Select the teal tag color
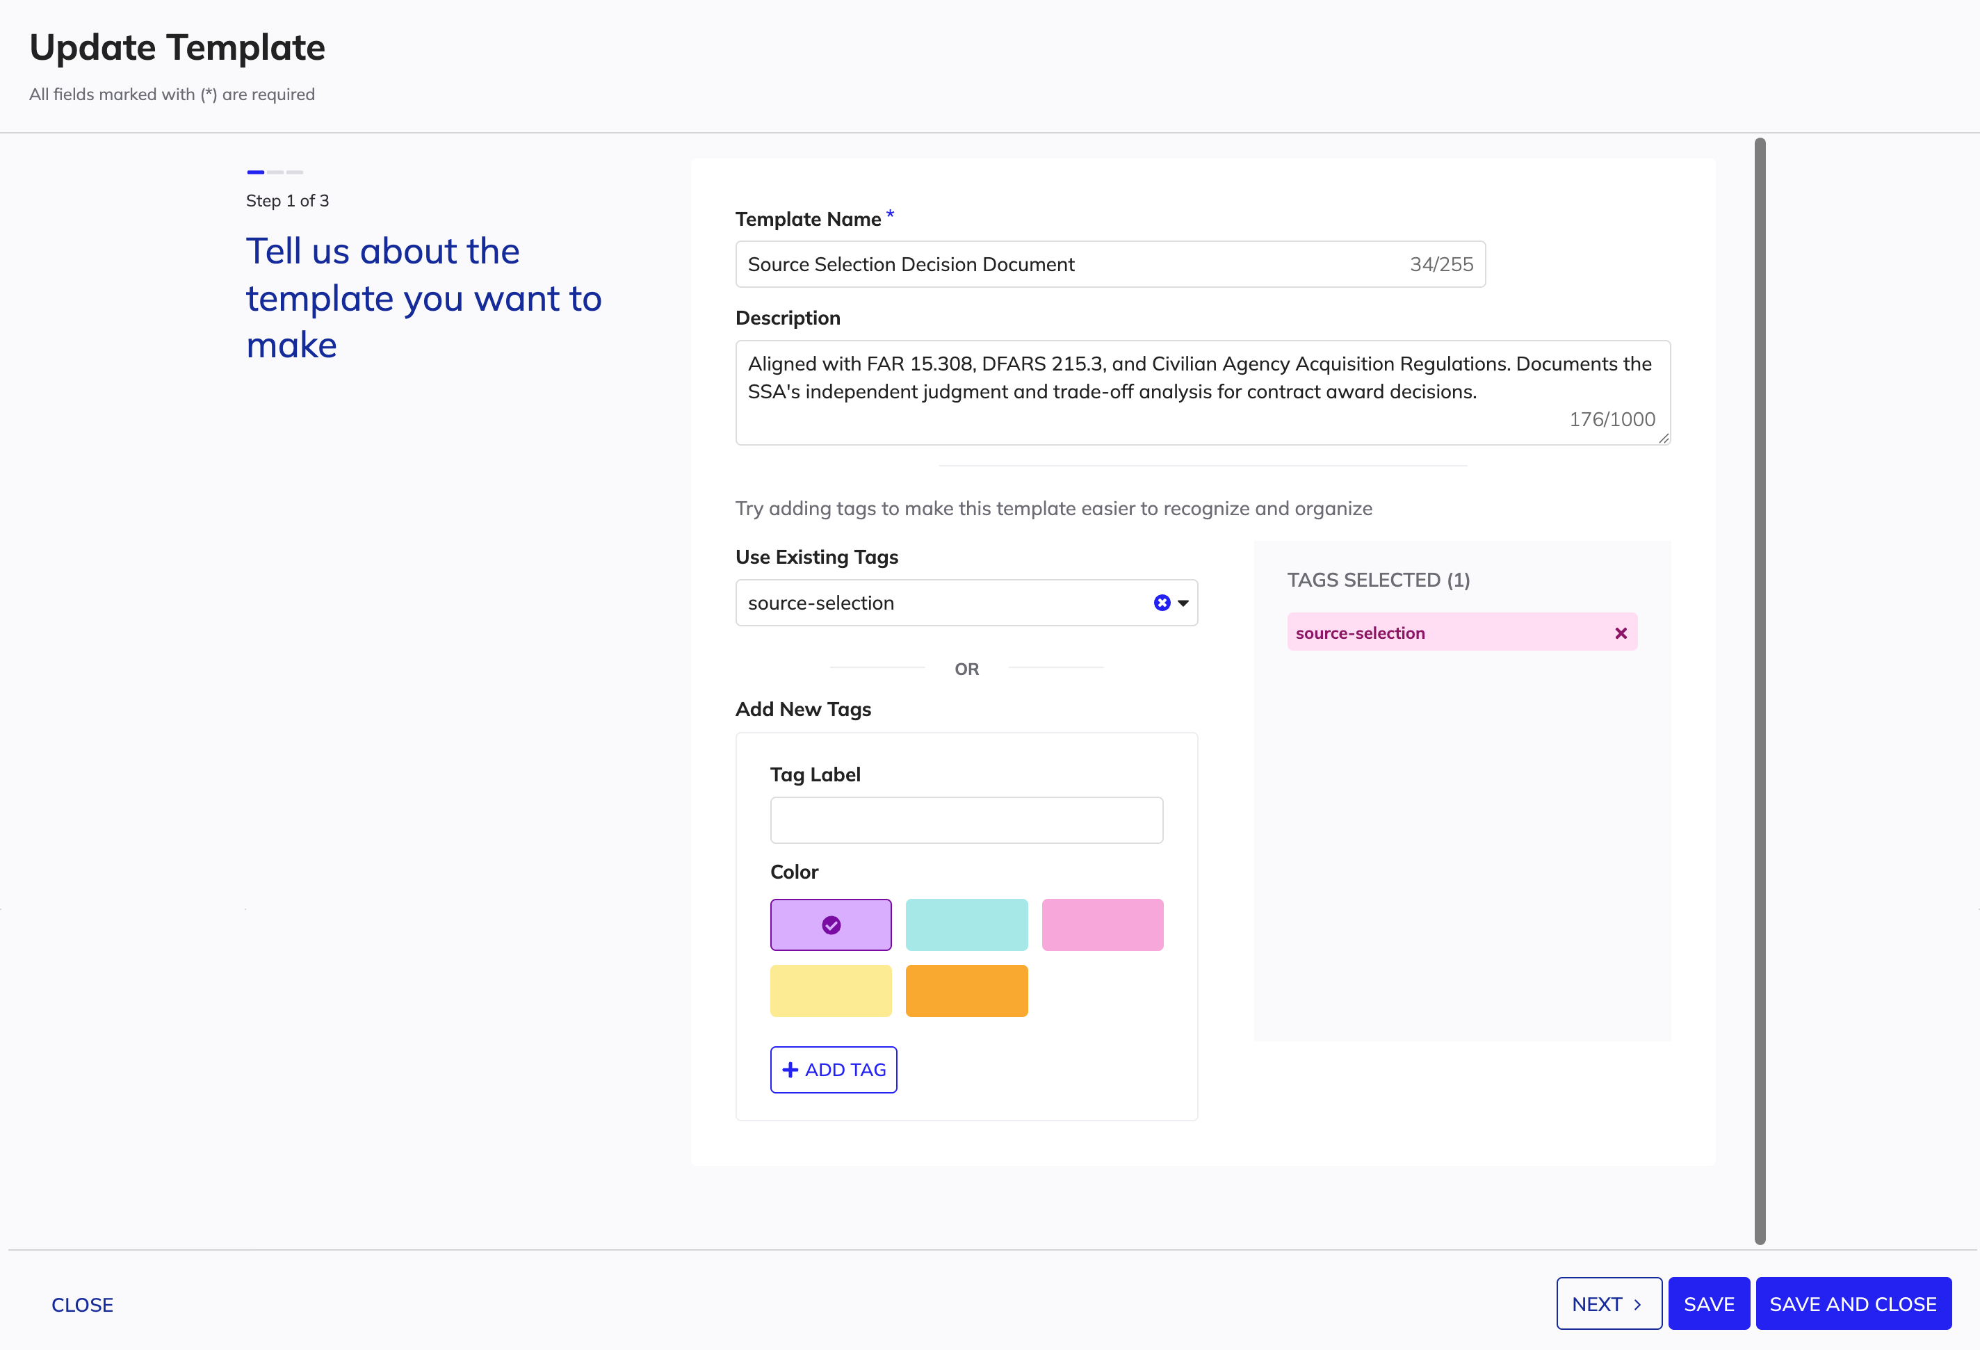 click(x=966, y=925)
